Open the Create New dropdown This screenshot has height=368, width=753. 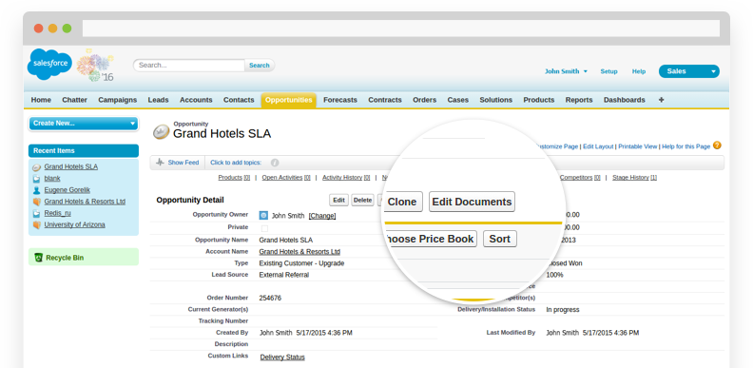[x=84, y=124]
